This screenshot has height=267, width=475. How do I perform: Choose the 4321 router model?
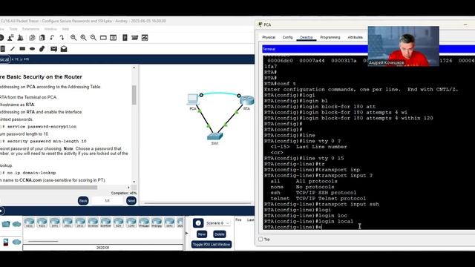(x=42, y=222)
